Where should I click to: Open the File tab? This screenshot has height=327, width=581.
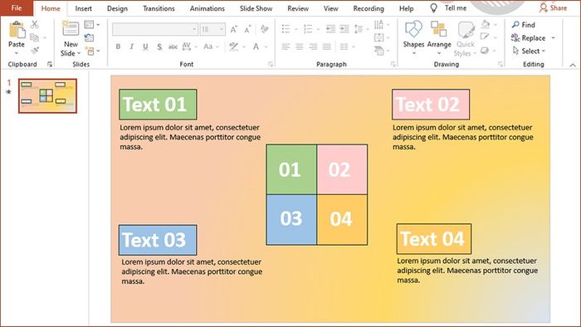(x=17, y=7)
